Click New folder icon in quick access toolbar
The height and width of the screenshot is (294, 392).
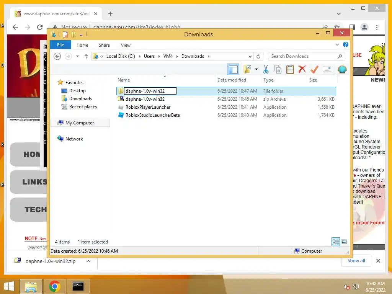(x=73, y=34)
